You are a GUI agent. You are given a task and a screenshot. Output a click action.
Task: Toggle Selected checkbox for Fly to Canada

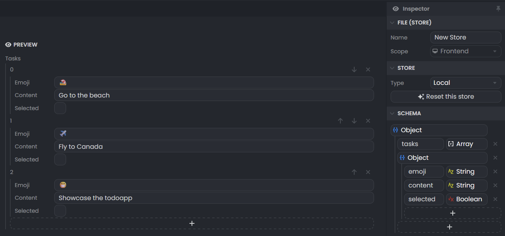pos(60,159)
